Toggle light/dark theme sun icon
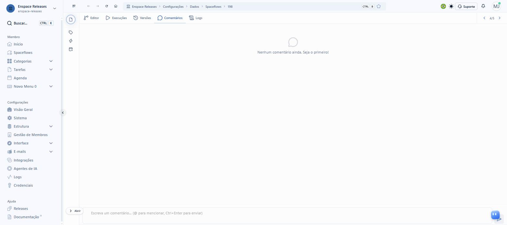Viewport: 507px width, 225px height. (x=451, y=6)
